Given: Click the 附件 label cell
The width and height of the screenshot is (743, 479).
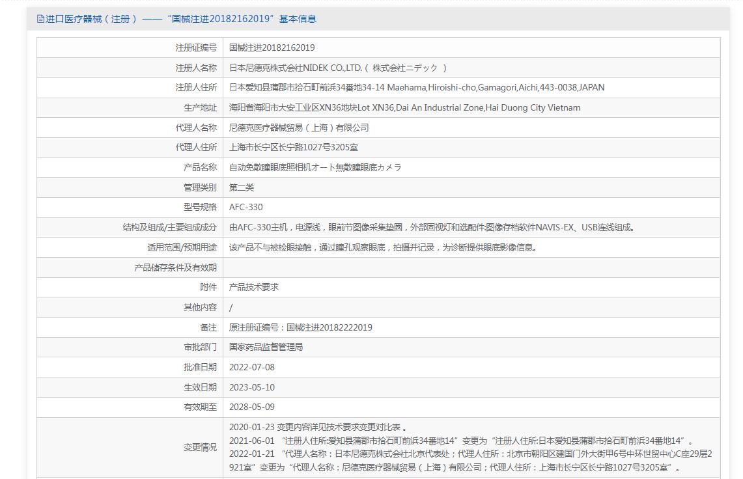Looking at the screenshot, I should tap(130, 287).
